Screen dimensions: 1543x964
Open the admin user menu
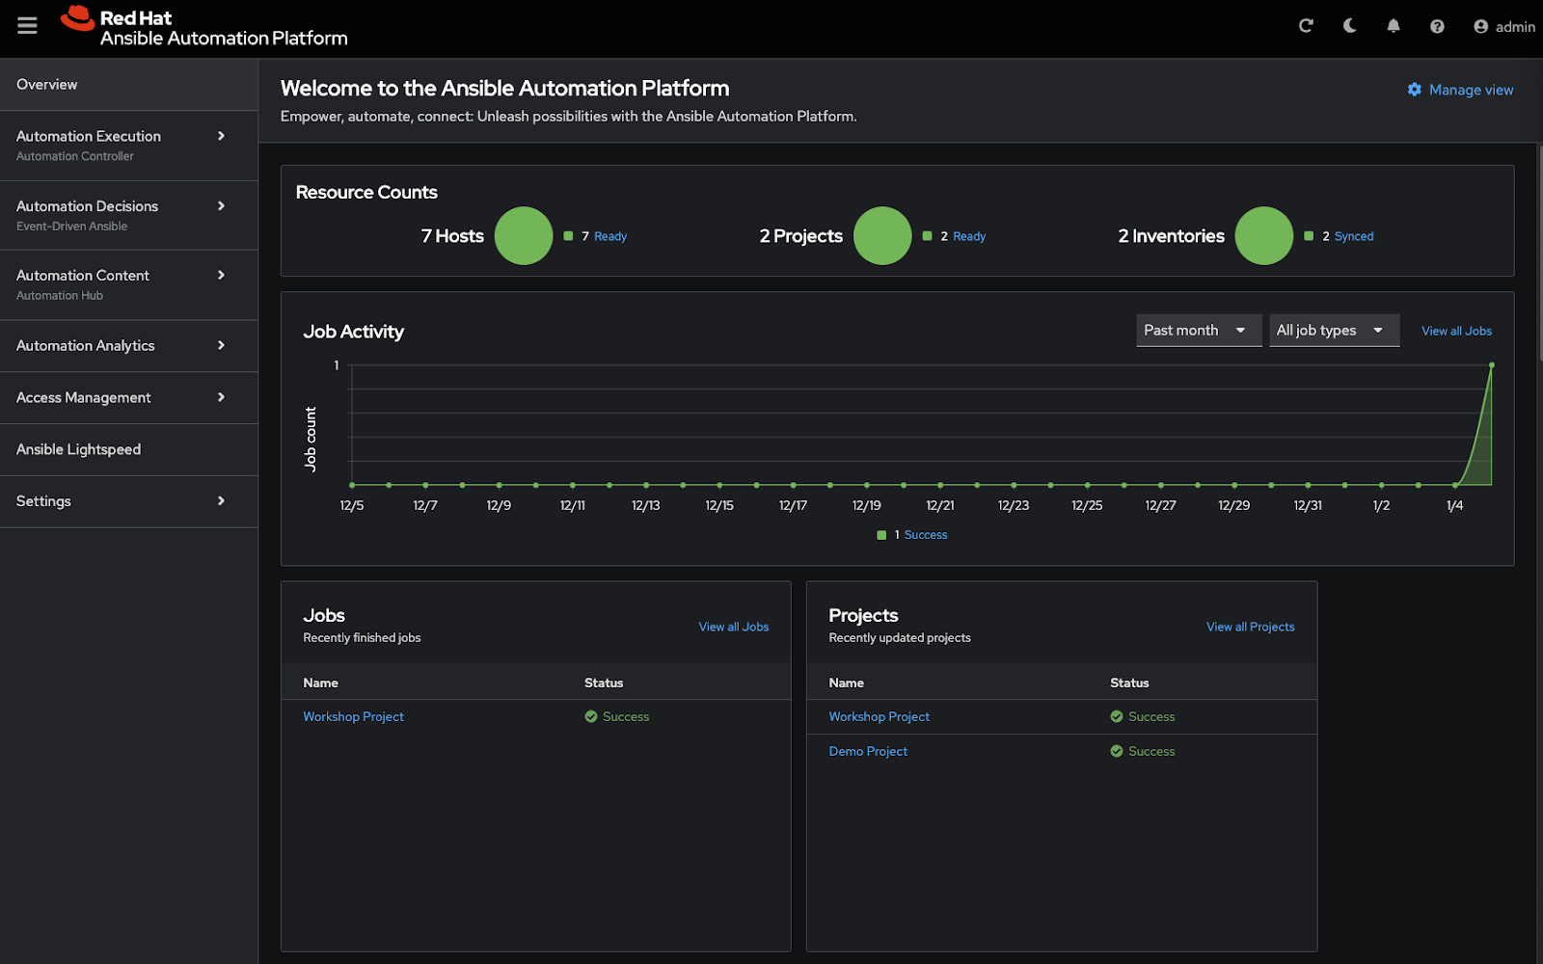(x=1504, y=26)
